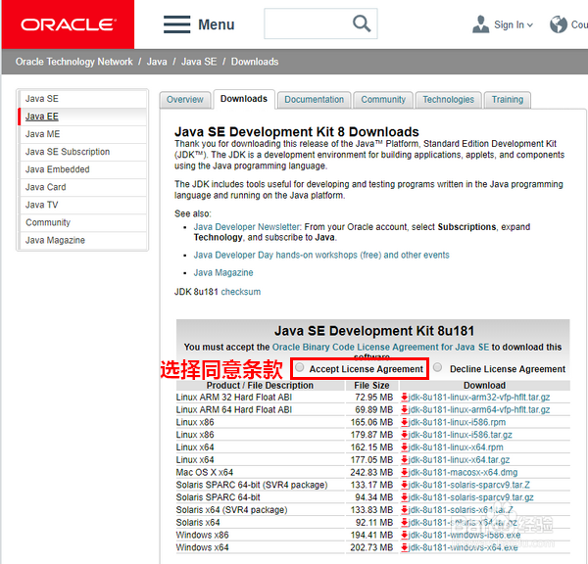Click download icon for jdk-8u181-macosx-x64.dmg
Viewport: 588px width, 564px height.
tap(404, 472)
